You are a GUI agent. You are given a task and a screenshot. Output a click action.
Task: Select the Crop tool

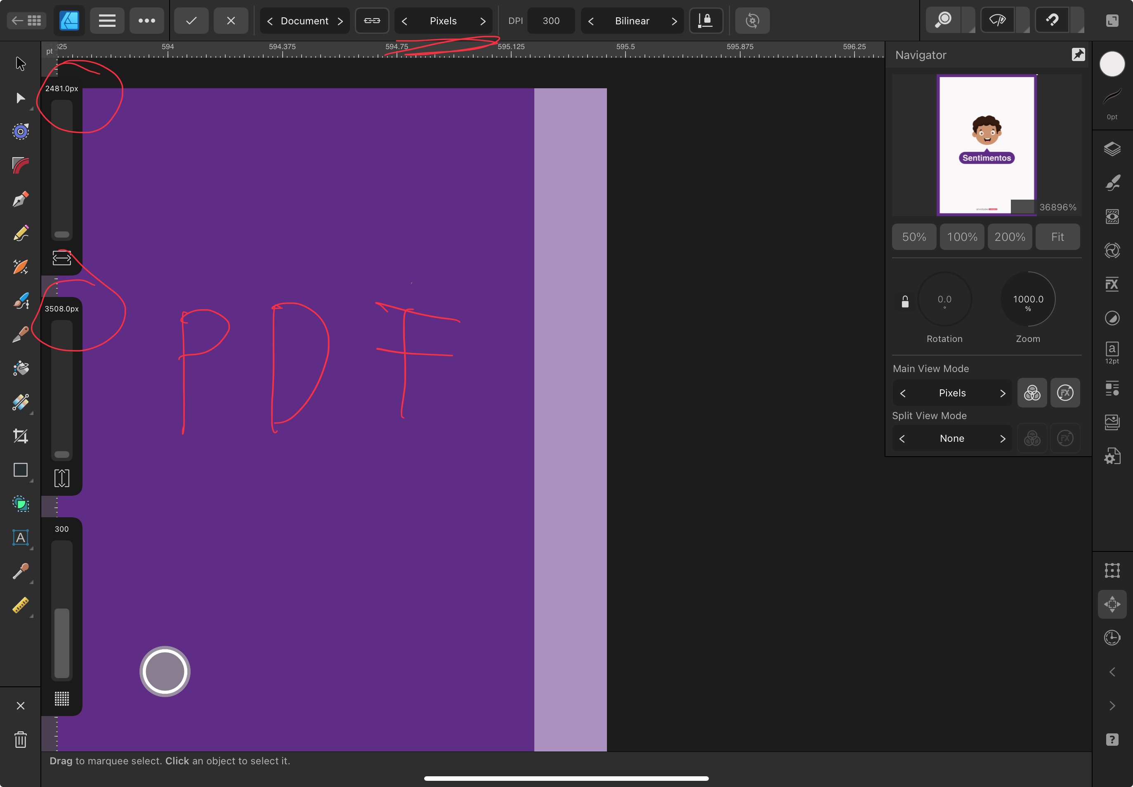[20, 436]
